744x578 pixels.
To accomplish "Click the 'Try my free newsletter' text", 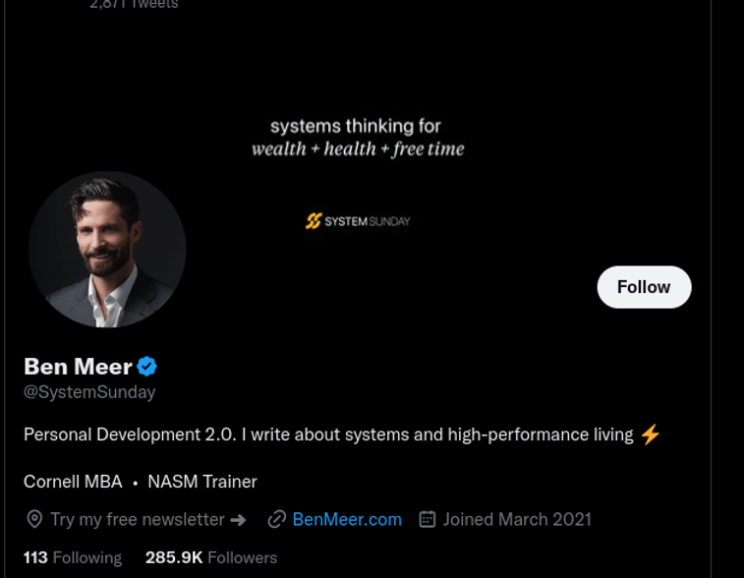I will [x=138, y=519].
